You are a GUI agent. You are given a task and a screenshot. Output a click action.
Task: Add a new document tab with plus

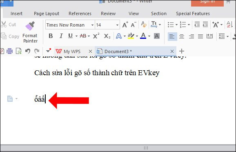point(182,51)
